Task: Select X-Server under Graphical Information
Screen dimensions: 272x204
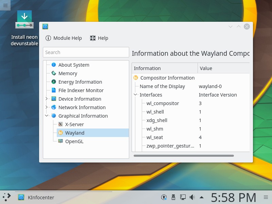Action: tap(74, 124)
